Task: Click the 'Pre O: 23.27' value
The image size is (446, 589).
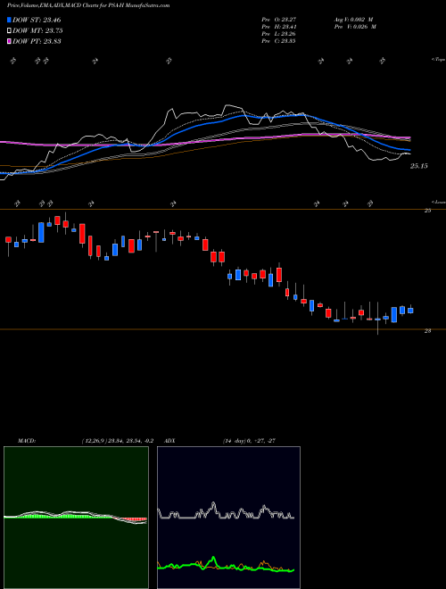Action: pyautogui.click(x=279, y=19)
